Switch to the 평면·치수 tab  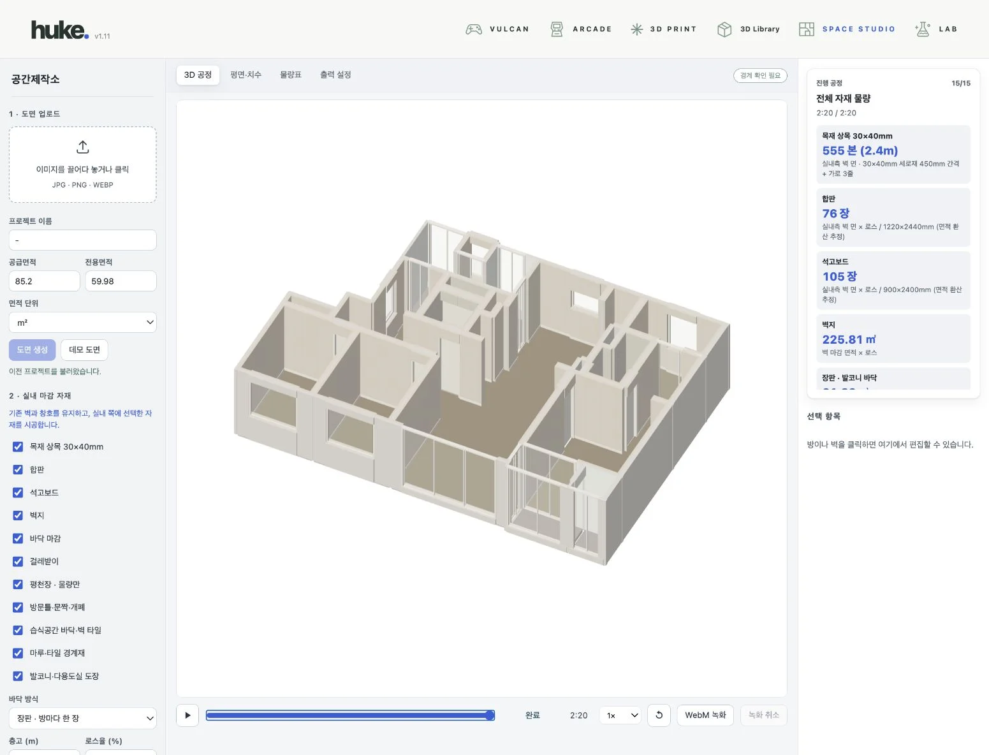tap(245, 75)
